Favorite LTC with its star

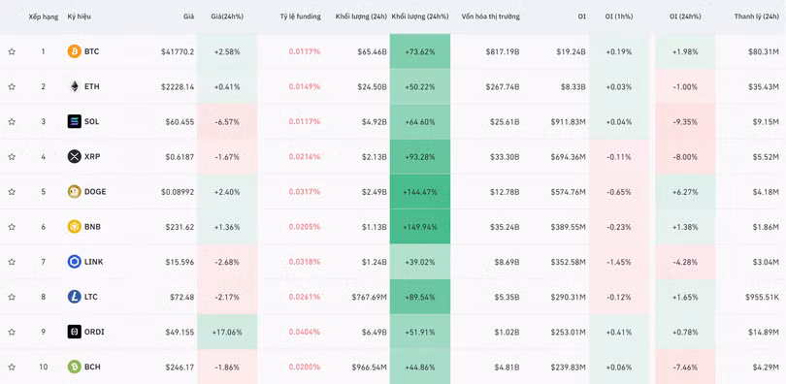[x=12, y=297]
